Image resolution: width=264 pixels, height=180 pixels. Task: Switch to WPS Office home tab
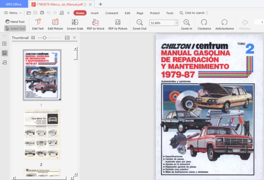(14, 4)
